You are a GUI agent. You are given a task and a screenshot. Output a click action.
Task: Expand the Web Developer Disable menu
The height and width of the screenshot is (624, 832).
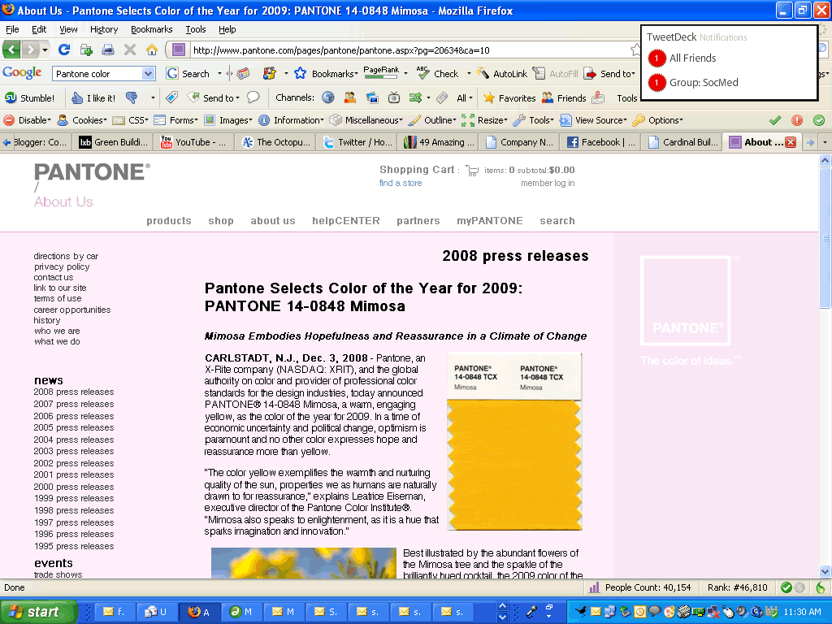(x=28, y=120)
